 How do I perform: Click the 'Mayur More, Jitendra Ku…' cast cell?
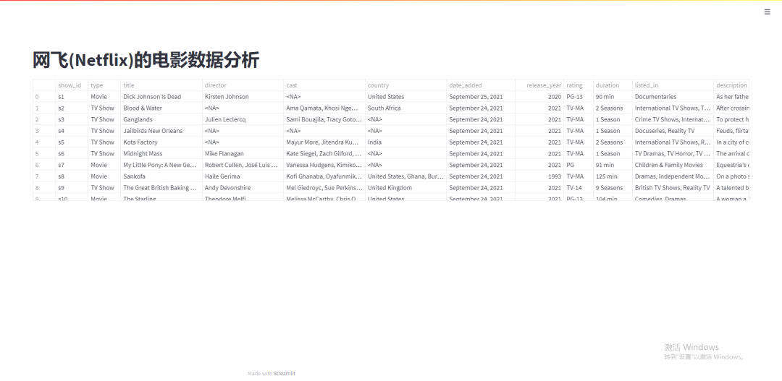324,142
